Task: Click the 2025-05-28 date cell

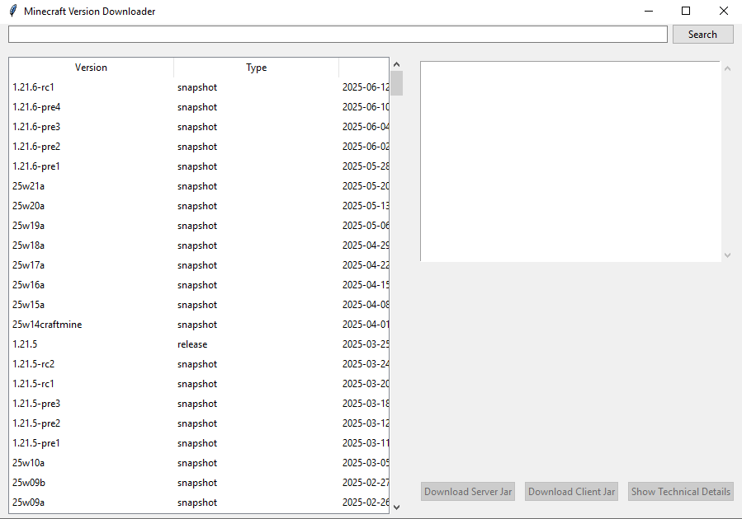Action: (x=366, y=166)
